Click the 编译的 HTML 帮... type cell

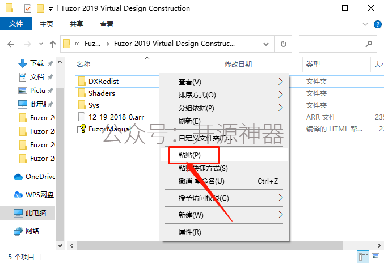click(334, 129)
